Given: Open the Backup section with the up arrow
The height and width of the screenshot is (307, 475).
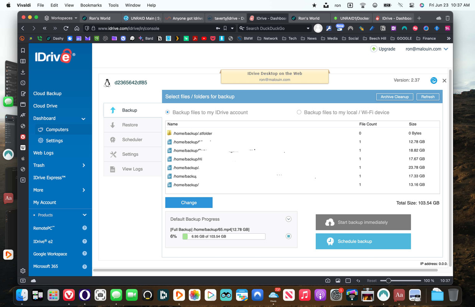Looking at the screenshot, I should pyautogui.click(x=133, y=110).
